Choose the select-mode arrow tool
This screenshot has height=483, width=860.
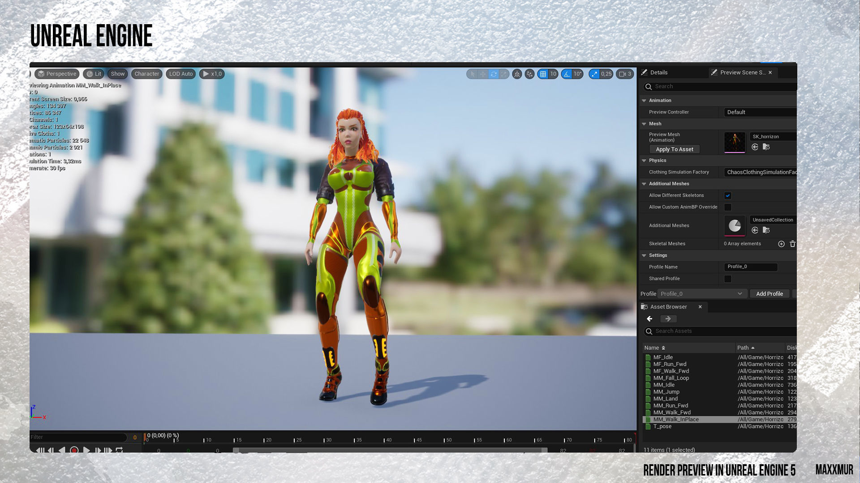472,74
